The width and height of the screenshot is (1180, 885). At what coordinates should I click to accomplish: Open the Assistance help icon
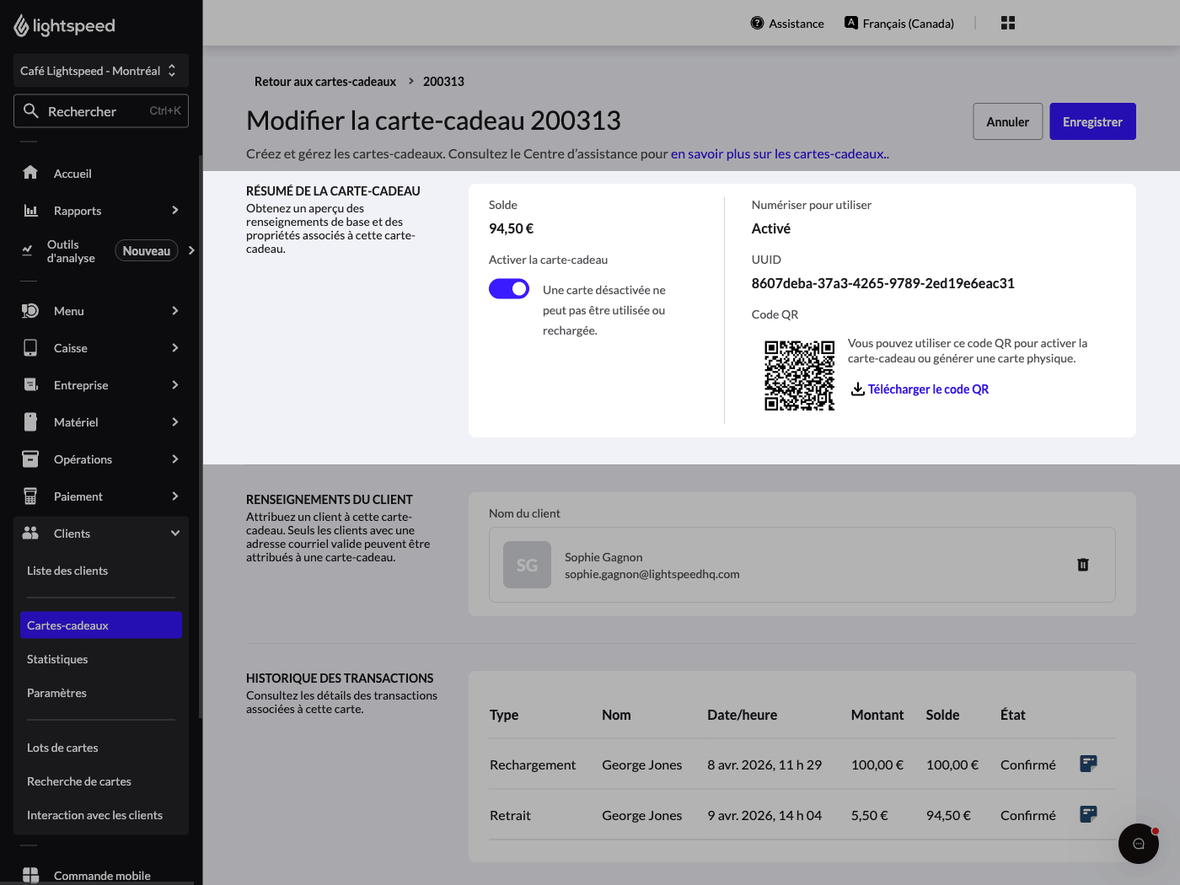[x=757, y=23]
